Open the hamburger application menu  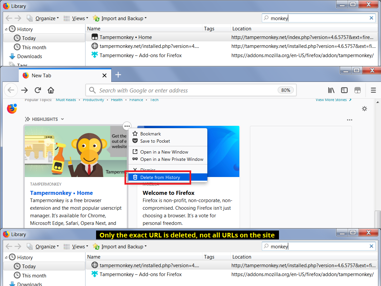coord(373,90)
